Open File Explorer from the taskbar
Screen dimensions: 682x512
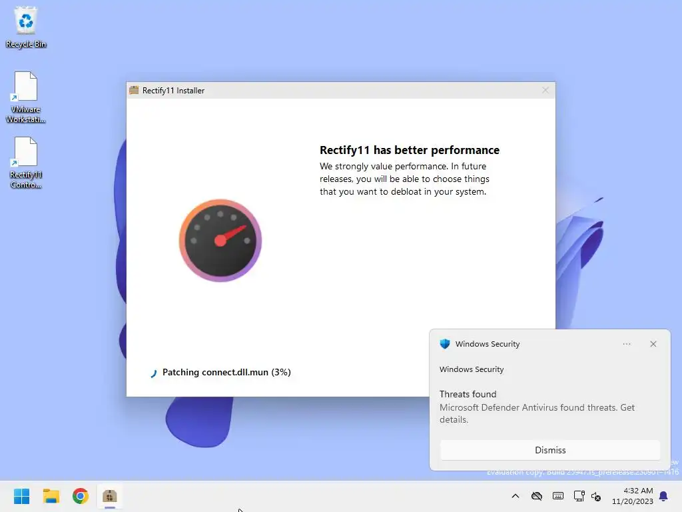[x=51, y=496]
